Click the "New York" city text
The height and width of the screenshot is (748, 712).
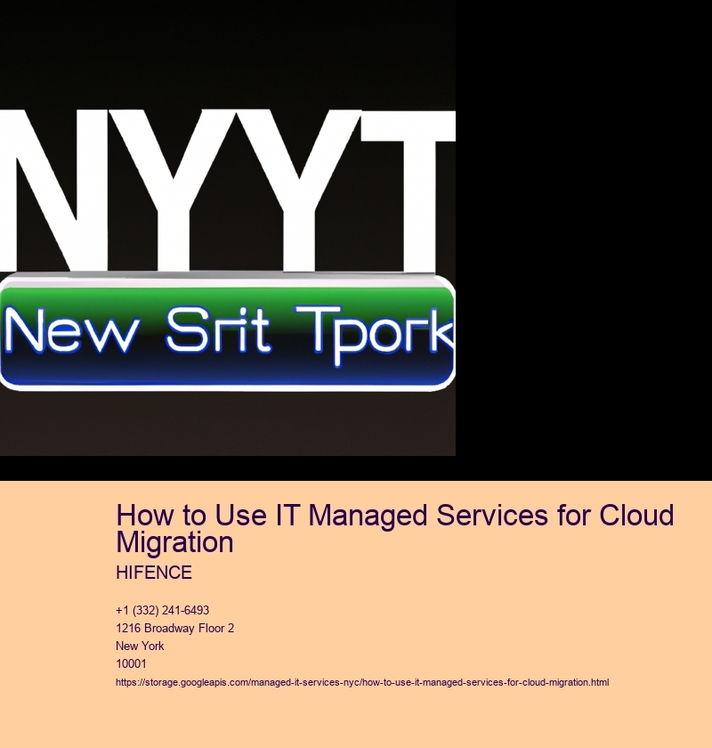[140, 646]
